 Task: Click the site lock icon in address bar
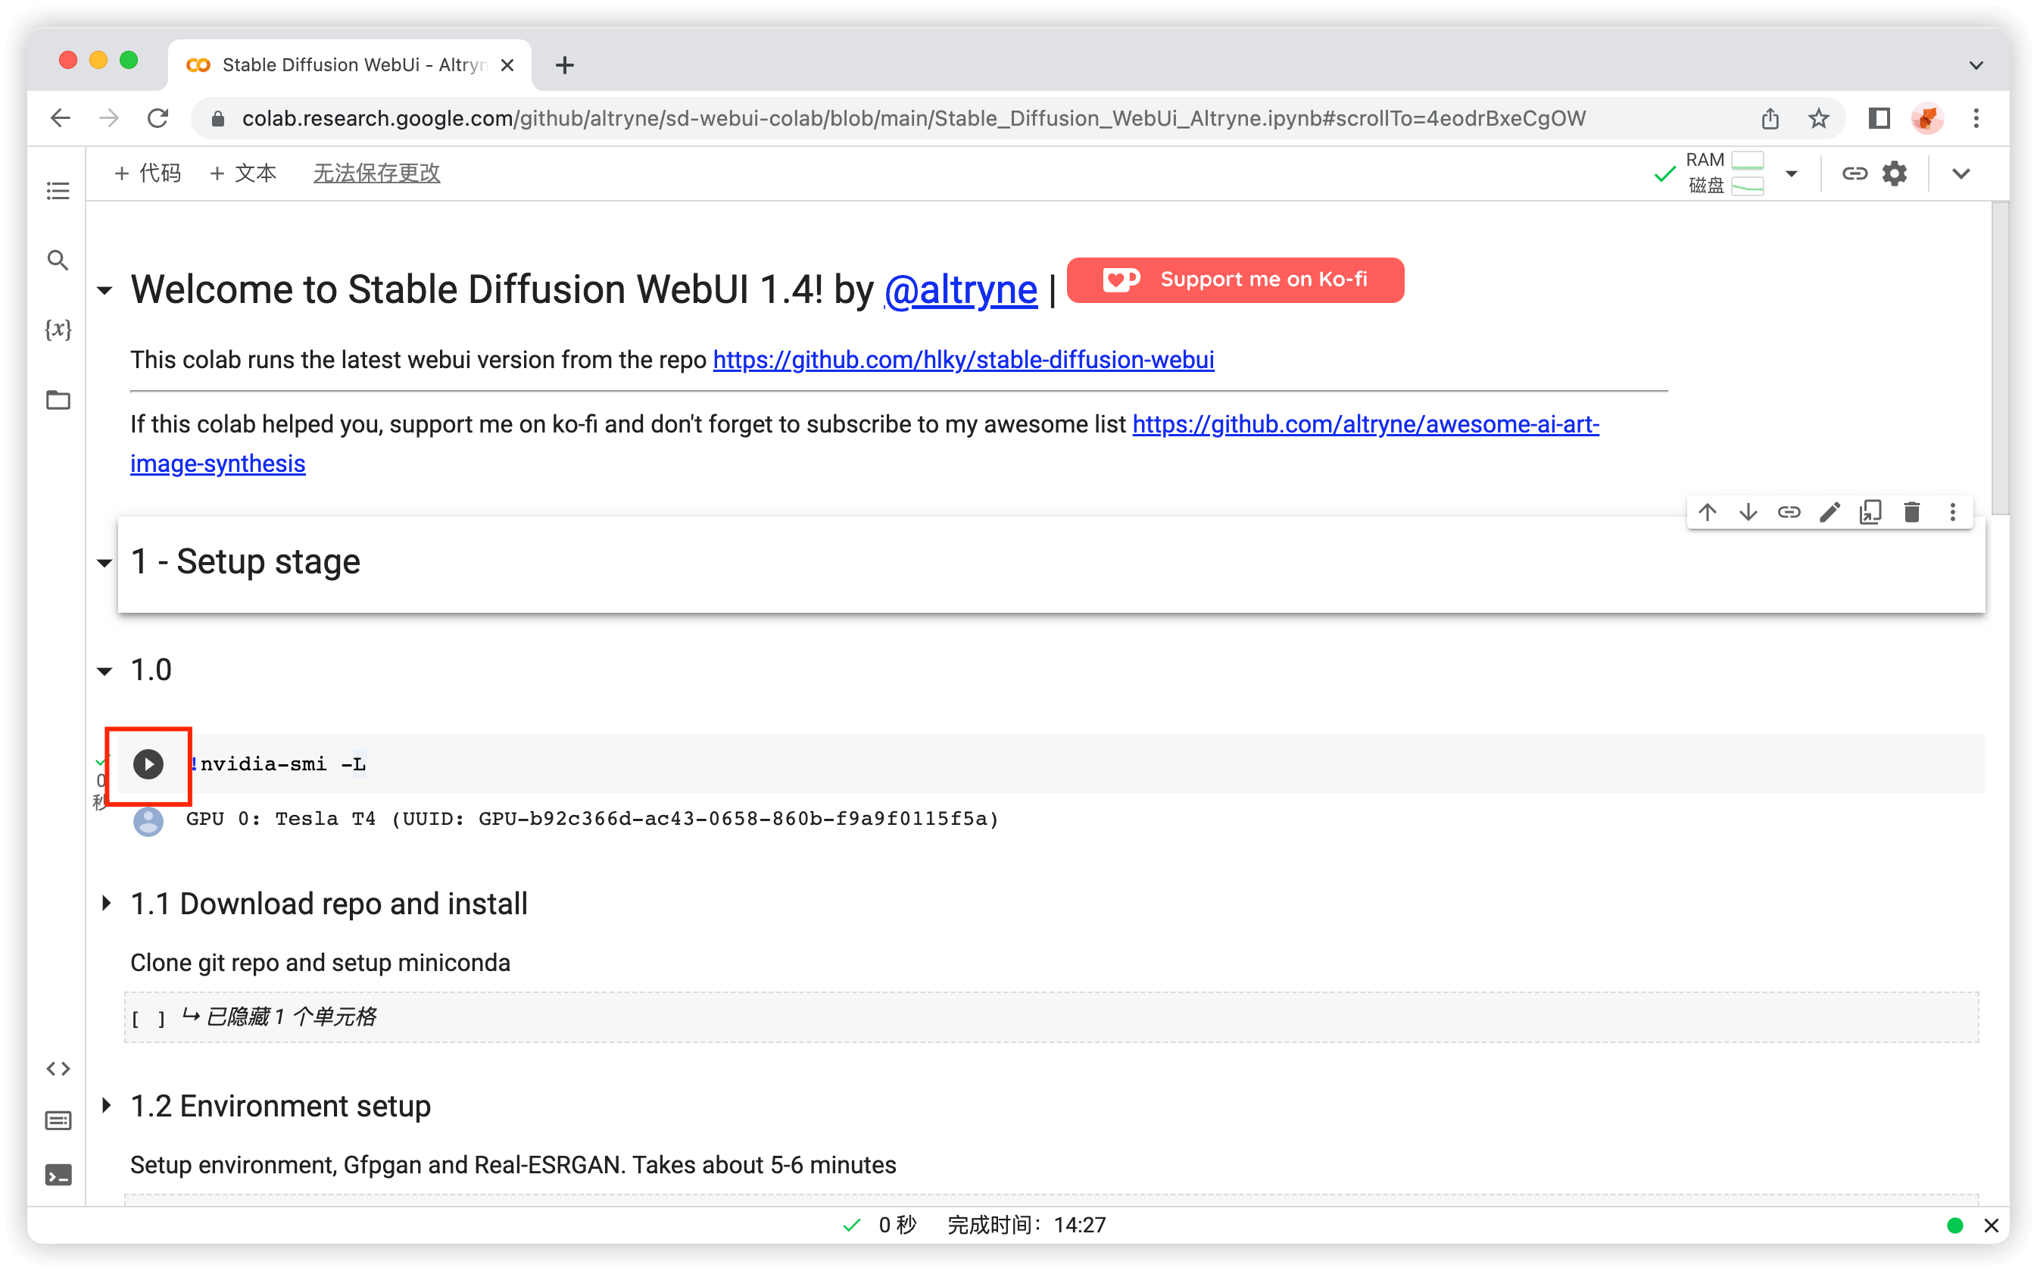(217, 118)
